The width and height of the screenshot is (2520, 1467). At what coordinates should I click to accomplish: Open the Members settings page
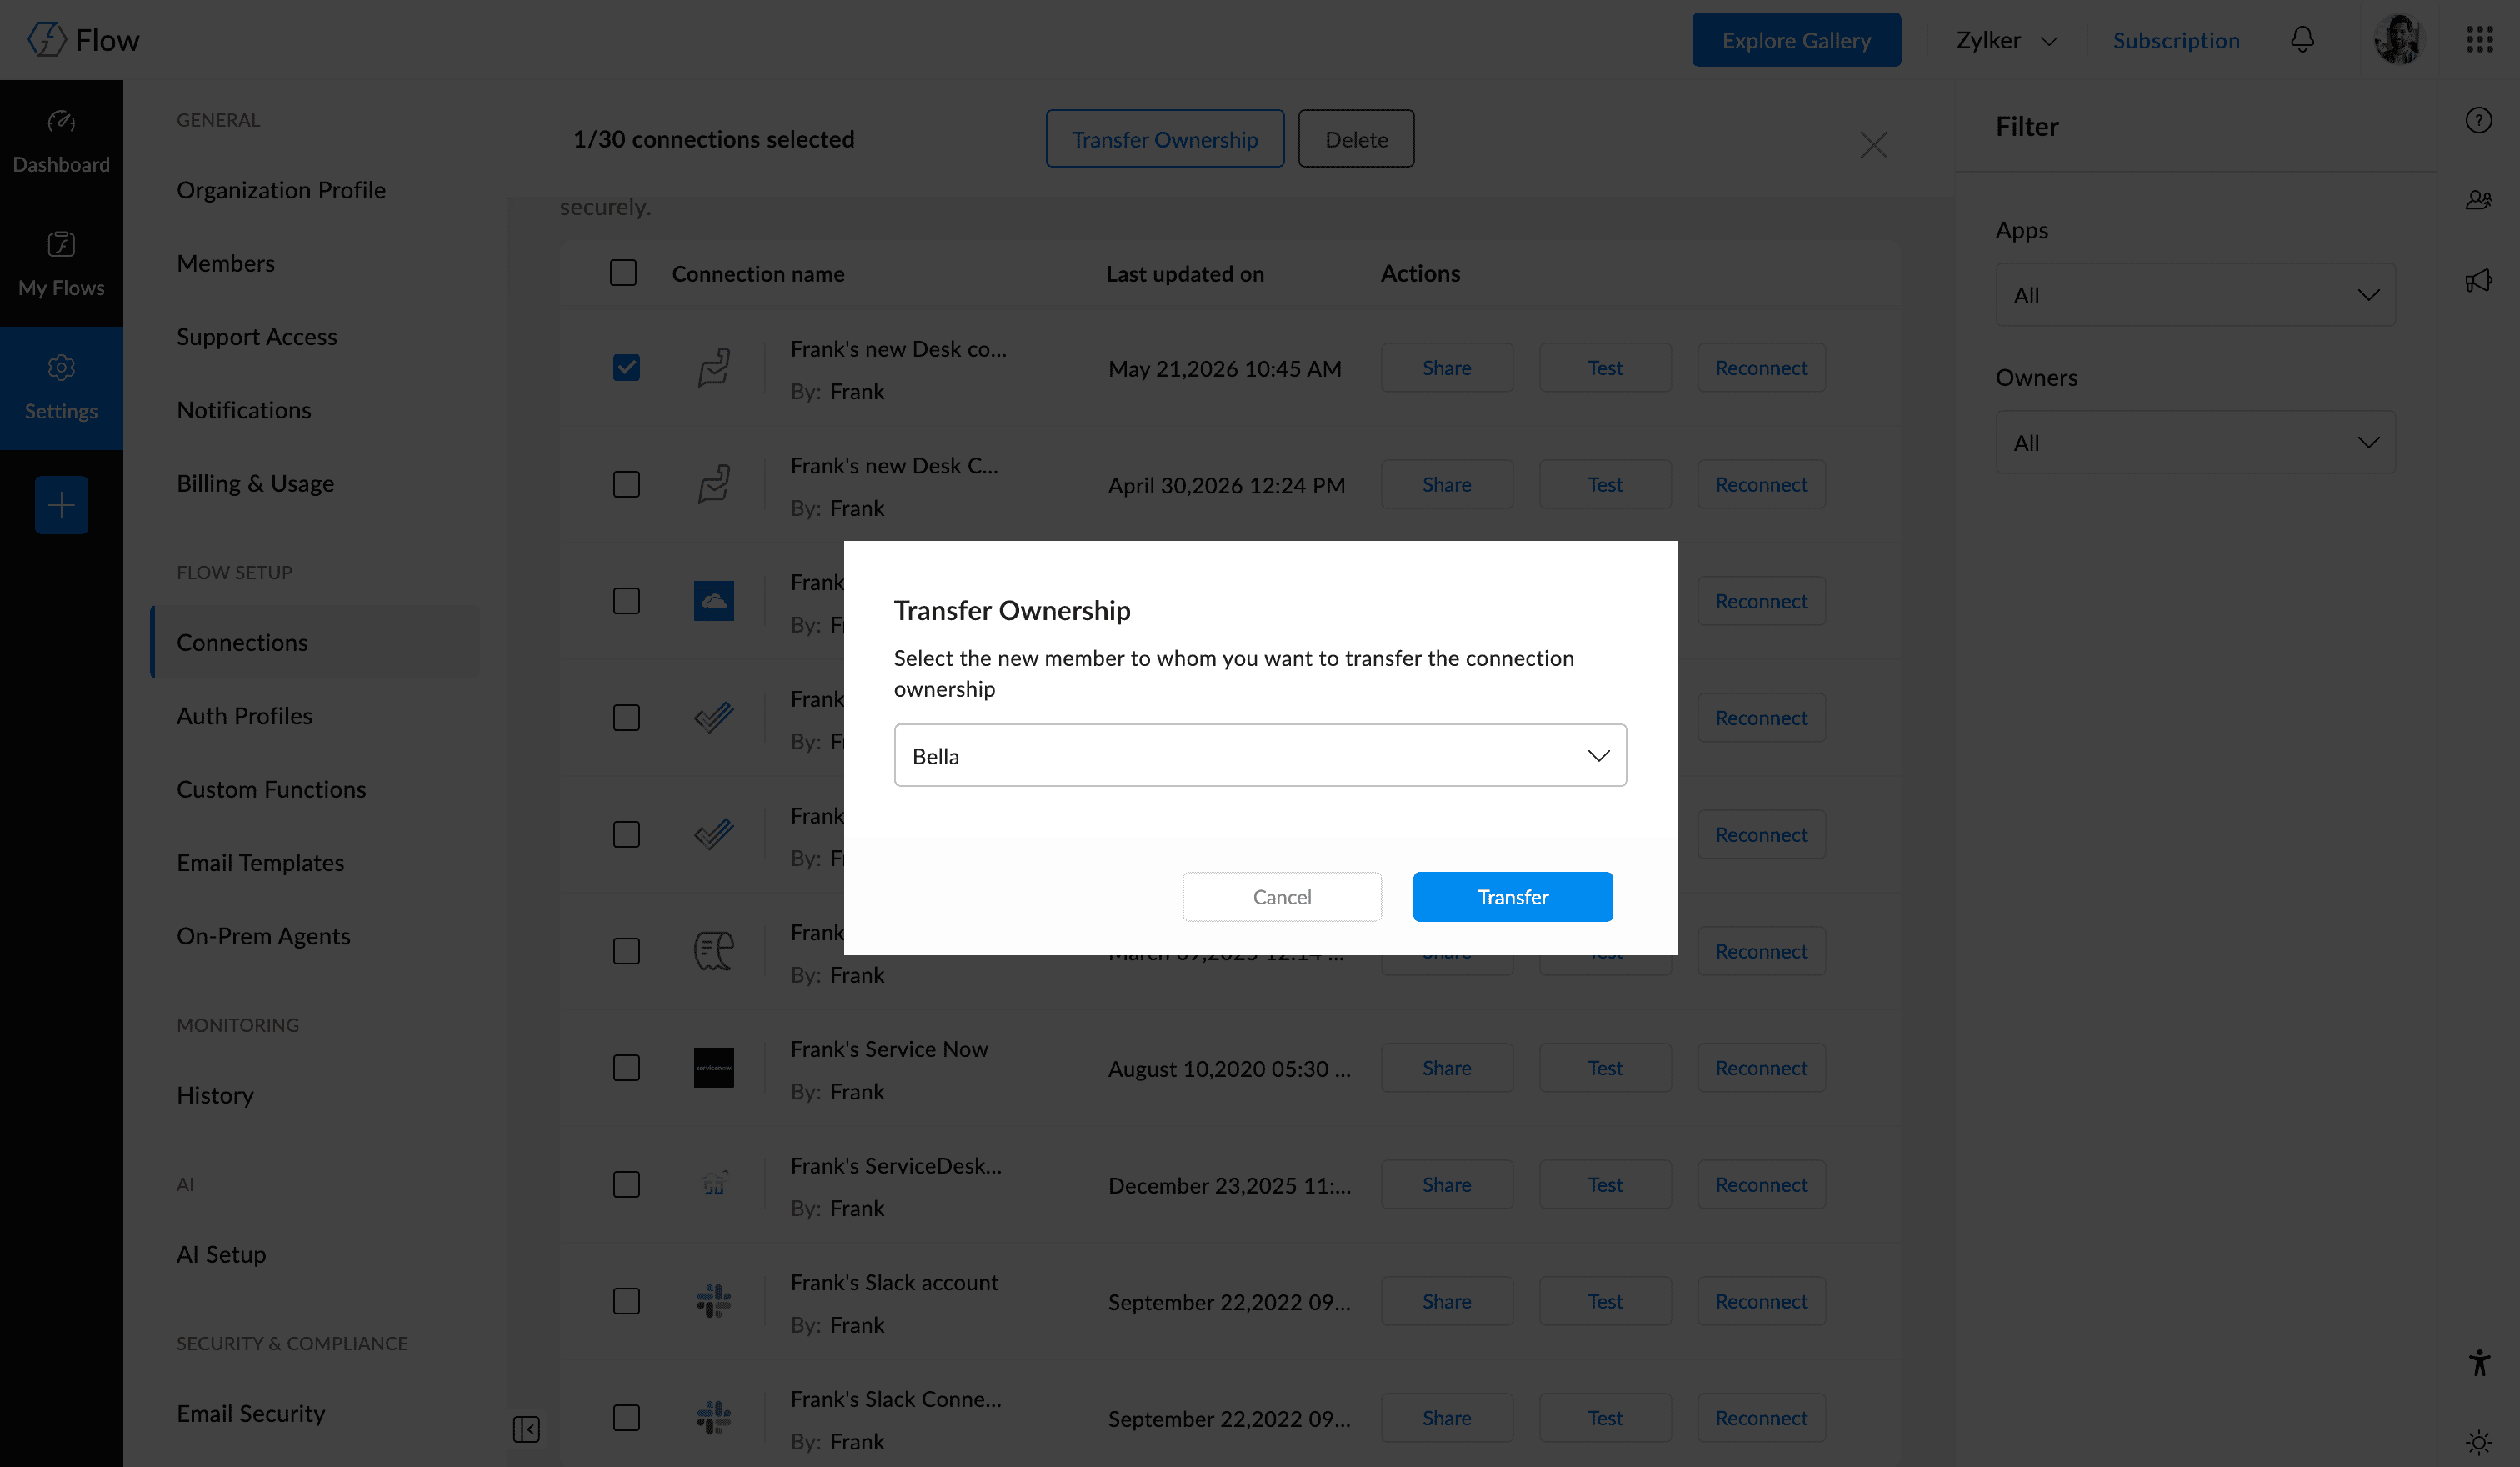pos(226,263)
